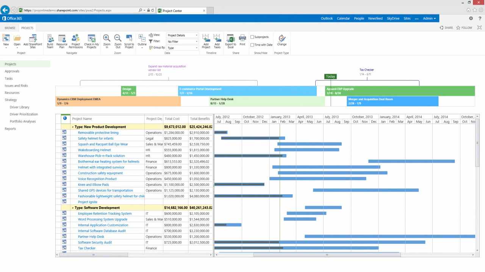Switch to the BROWSE ribbon tab
This screenshot has width=485, height=272.
pyautogui.click(x=10, y=28)
